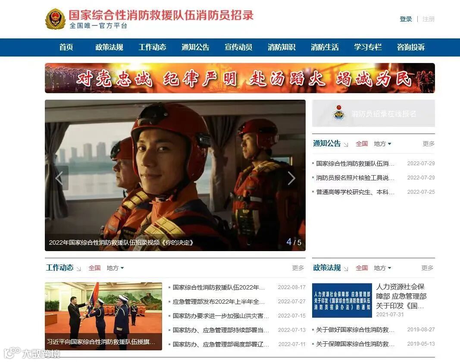The height and width of the screenshot is (362, 460).
Task: Open 更多 link in 通知公告 section
Action: point(429,144)
